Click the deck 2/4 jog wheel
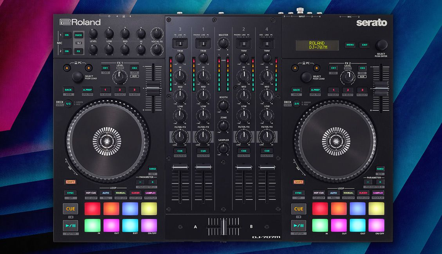Image resolution: width=442 pixels, height=254 pixels. point(336,141)
